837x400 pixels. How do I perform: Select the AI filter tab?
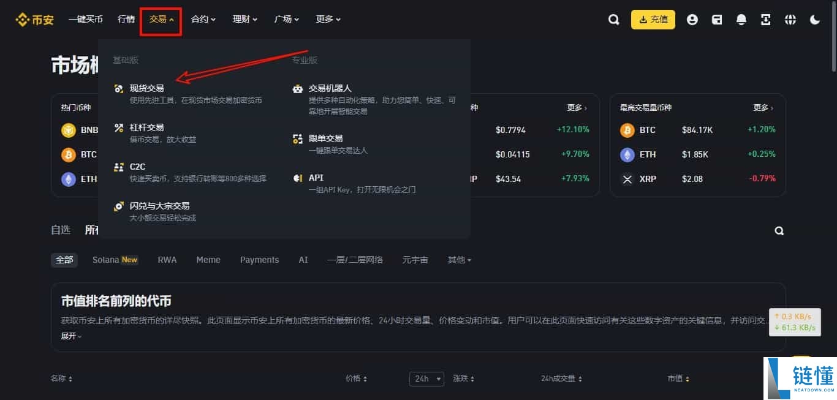pyautogui.click(x=303, y=260)
